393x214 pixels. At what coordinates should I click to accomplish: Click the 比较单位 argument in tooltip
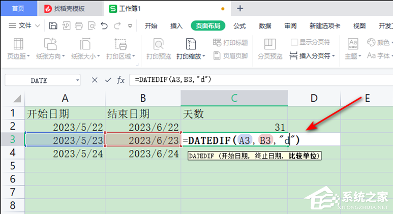tap(303, 156)
